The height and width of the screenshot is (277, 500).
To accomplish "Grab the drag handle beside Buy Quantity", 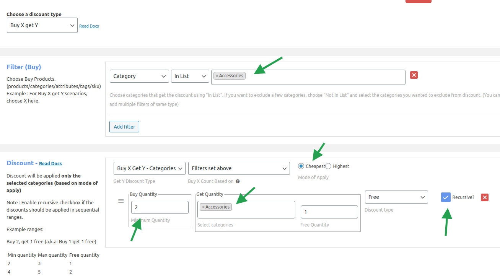I will [x=121, y=201].
